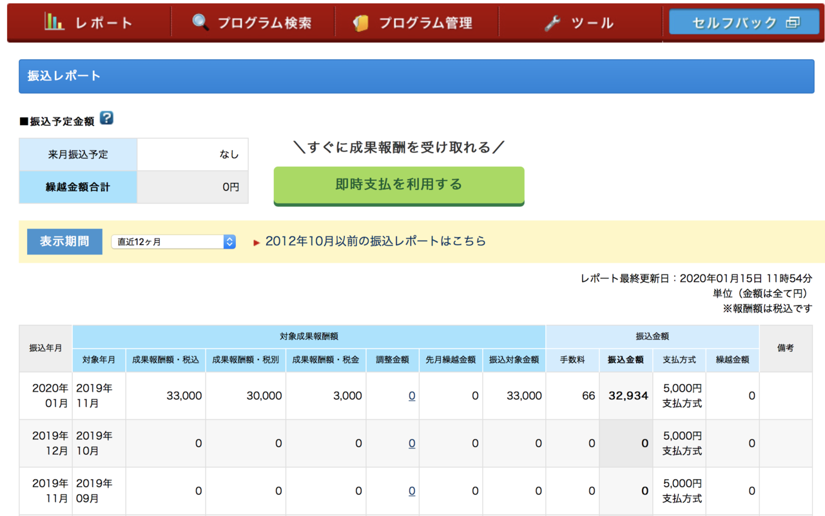Click the 対象年月 column header
Image resolution: width=825 pixels, height=516 pixels.
(99, 360)
